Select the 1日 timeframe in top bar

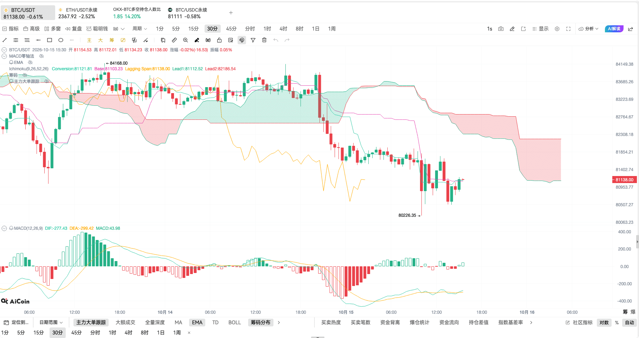(316, 29)
